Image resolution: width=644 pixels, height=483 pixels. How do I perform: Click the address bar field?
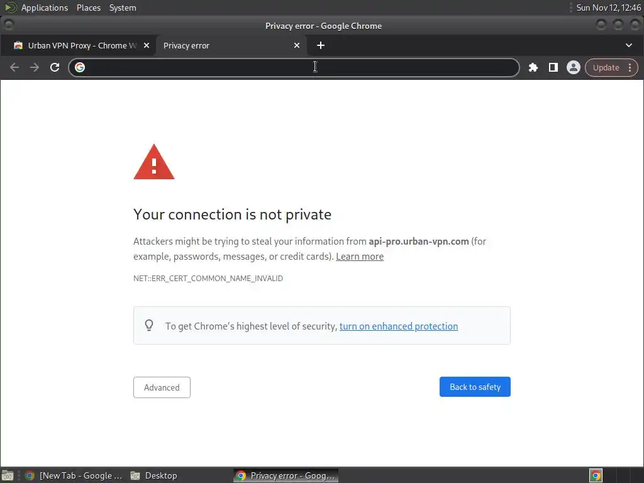[294, 67]
